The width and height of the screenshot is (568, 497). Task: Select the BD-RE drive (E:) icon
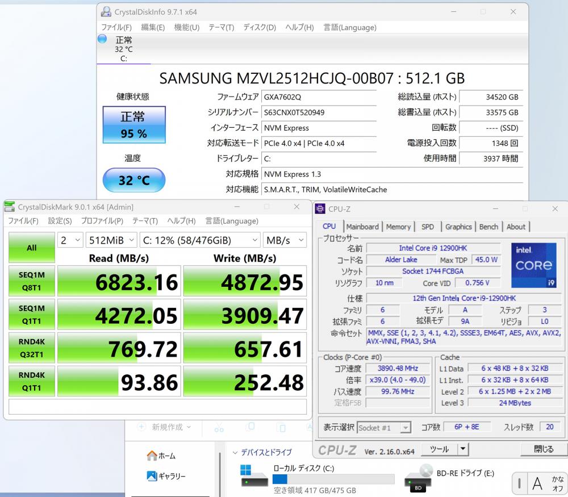click(419, 477)
